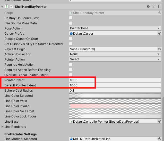
Task: Open Line Color Lock Focus gradient editor
Action: 115,116
